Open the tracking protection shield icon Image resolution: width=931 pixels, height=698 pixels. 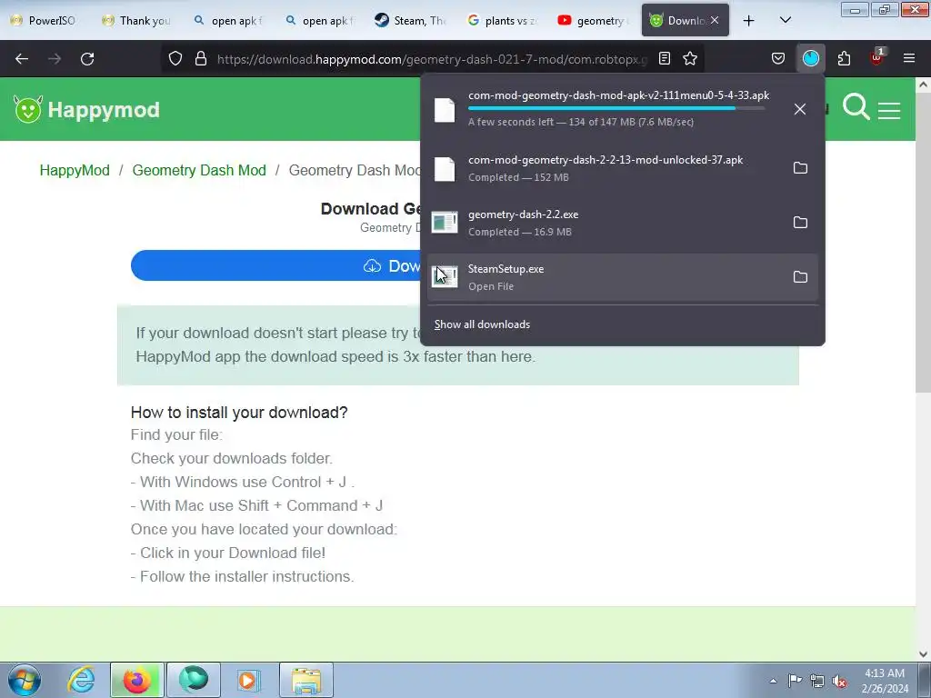tap(175, 59)
